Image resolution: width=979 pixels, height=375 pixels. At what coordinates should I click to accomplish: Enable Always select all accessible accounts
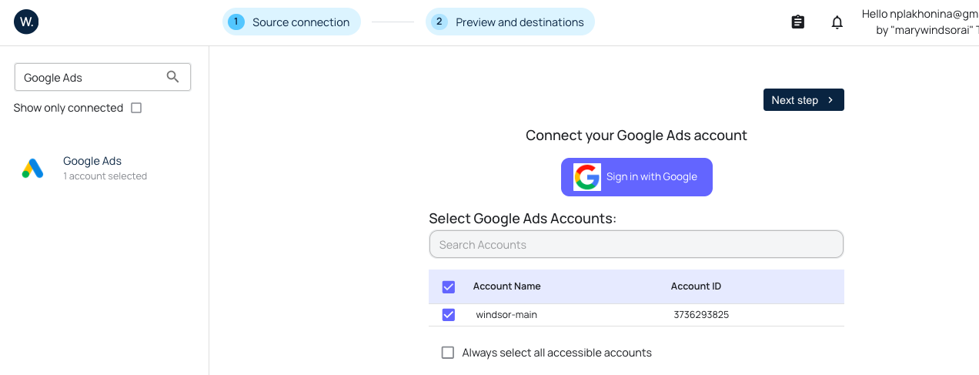click(448, 353)
